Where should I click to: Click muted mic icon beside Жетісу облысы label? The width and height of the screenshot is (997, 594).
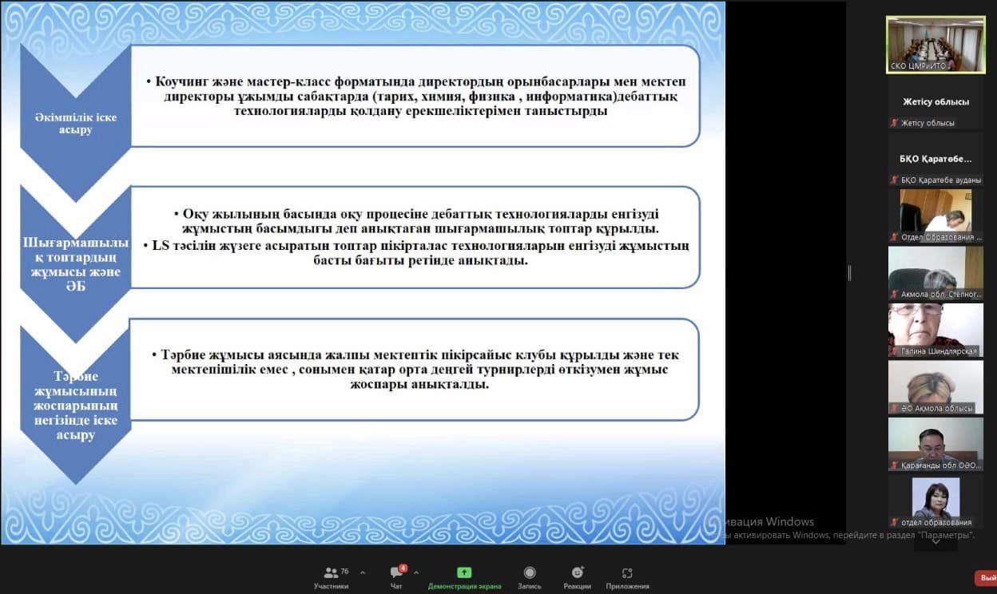(x=895, y=123)
